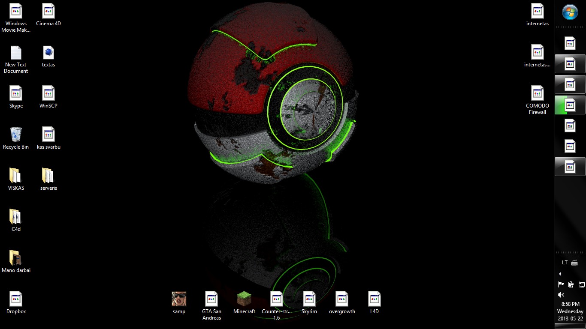This screenshot has width=586, height=329.
Task: Open Windows Movie Maker desktop shortcut
Action: tap(16, 18)
